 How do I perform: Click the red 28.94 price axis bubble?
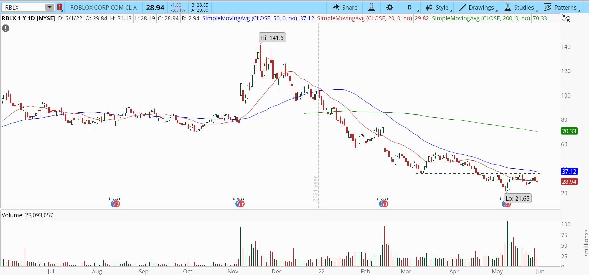[569, 182]
